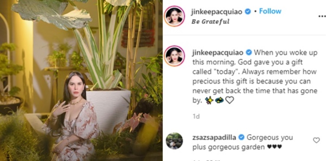Open the jinkeepacquiao username in post header
The image size is (328, 161).
pos(217,12)
